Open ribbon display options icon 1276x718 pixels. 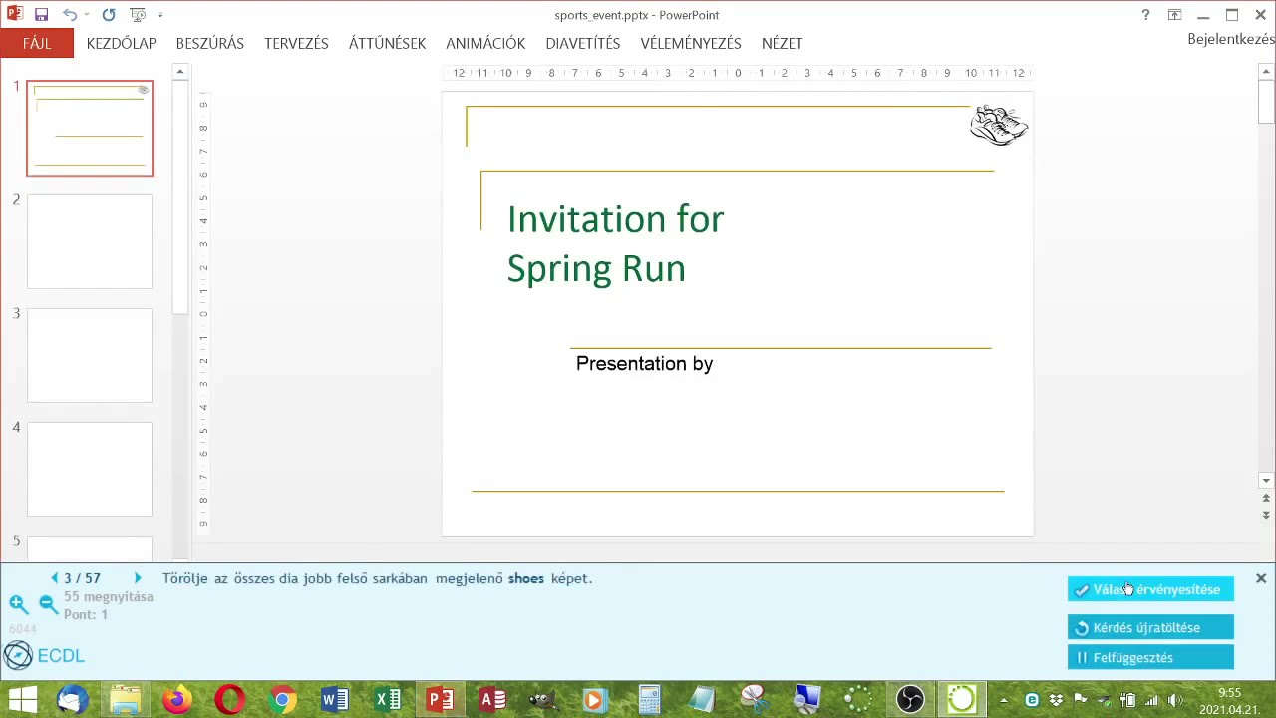point(1175,15)
